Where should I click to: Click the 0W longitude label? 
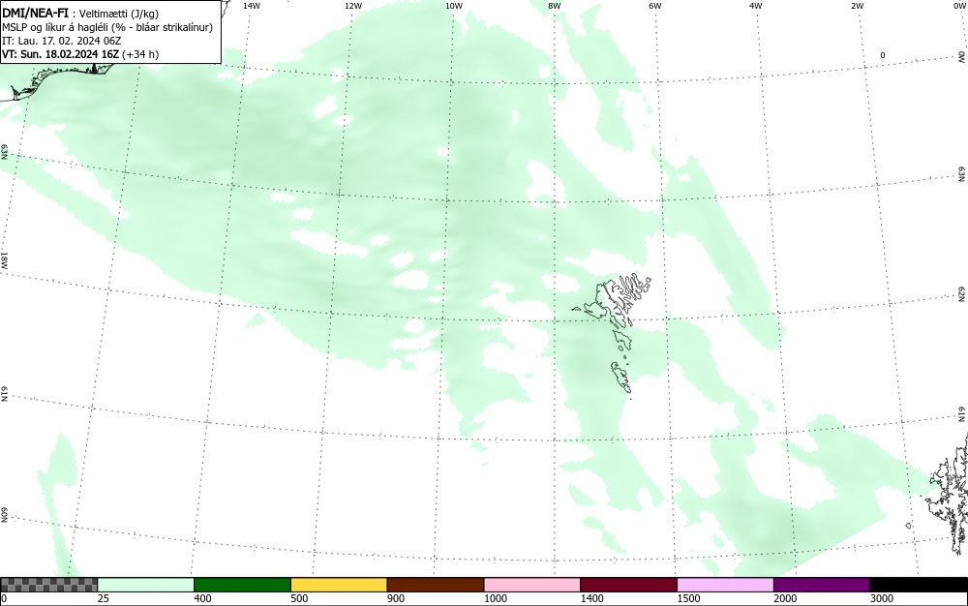(x=959, y=6)
